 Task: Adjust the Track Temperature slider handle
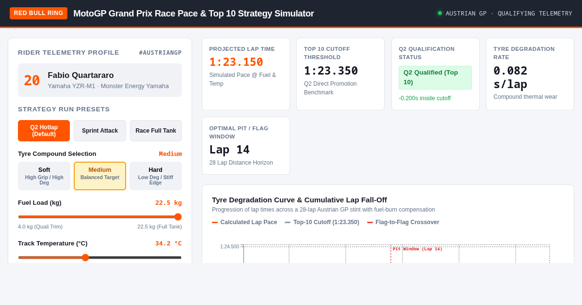pyautogui.click(x=85, y=258)
